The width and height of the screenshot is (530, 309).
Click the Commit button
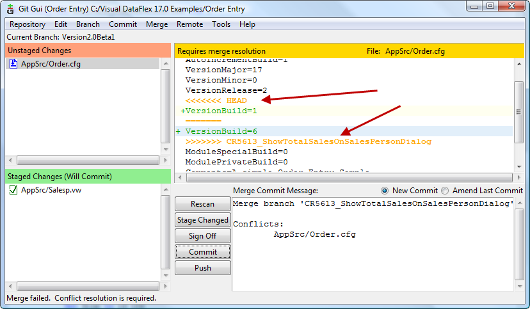tap(202, 252)
